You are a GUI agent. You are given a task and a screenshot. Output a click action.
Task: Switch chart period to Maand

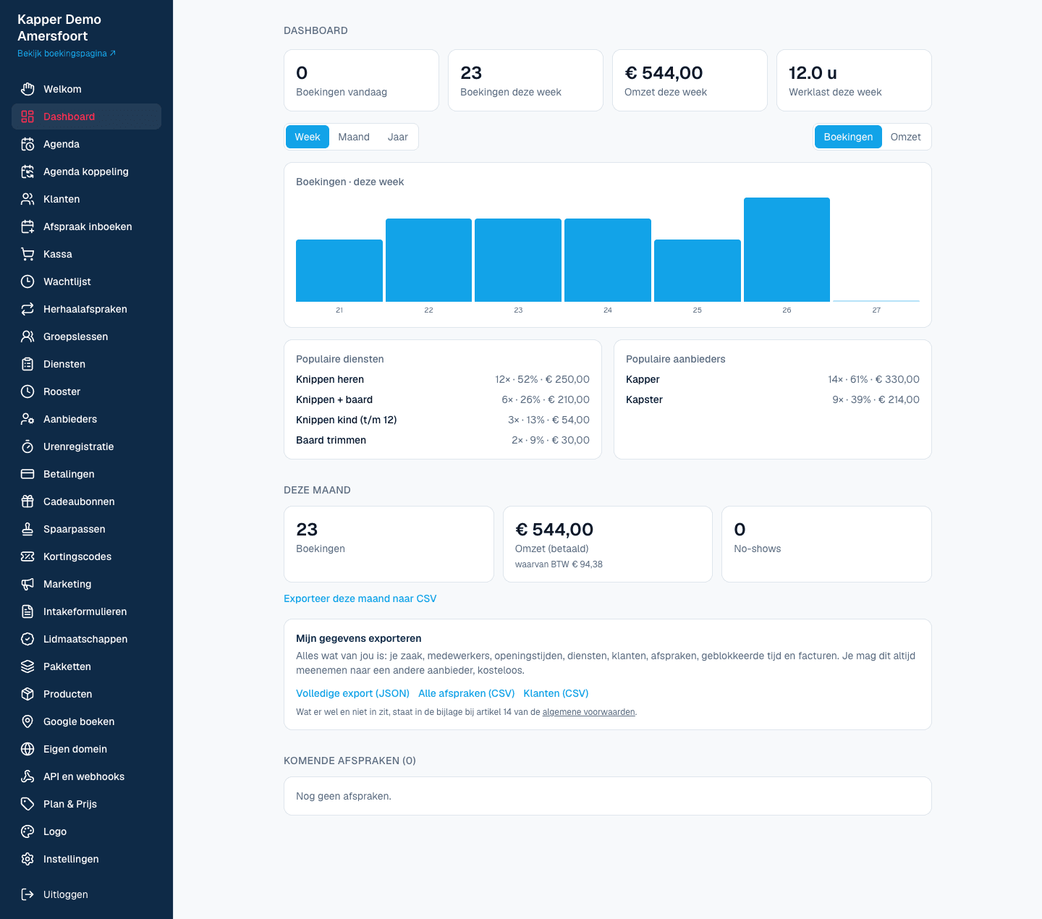(x=354, y=137)
